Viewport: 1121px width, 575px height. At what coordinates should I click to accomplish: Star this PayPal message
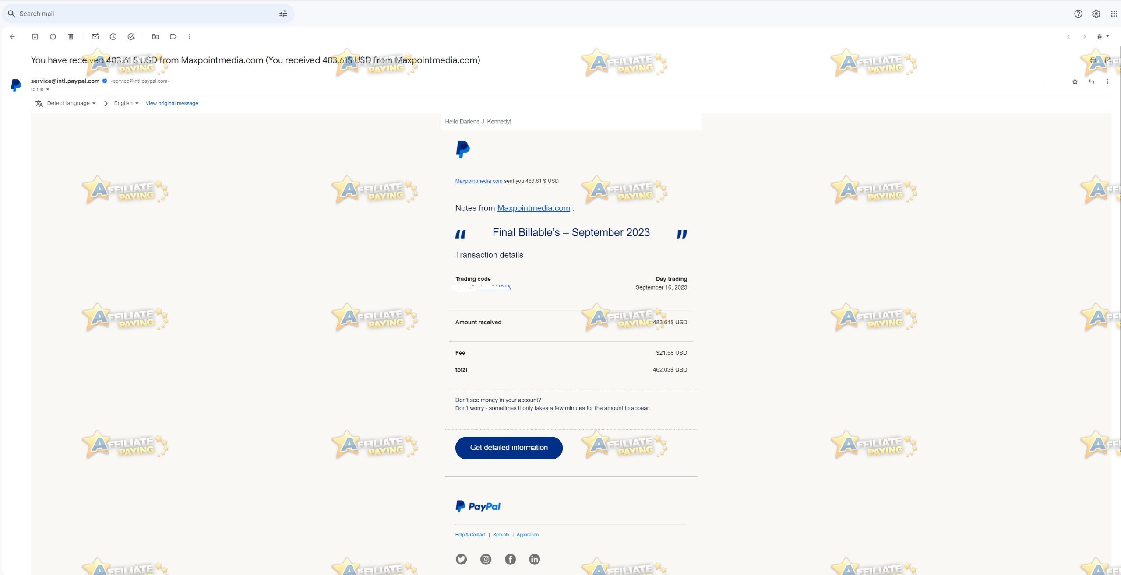coord(1075,81)
